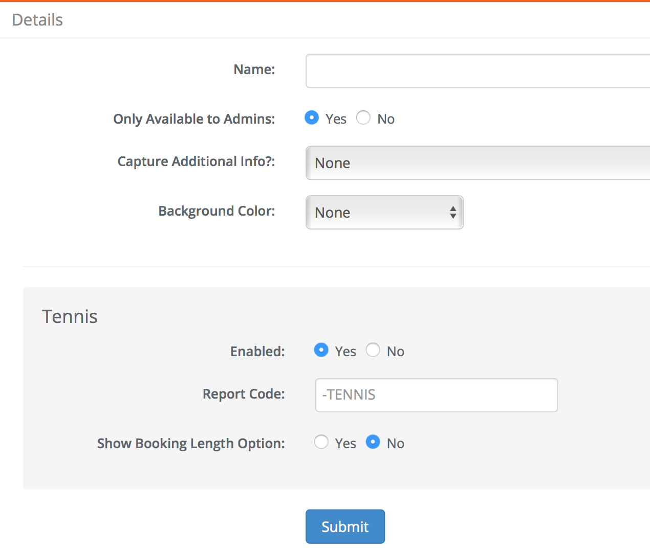Select No for Tennis Enabled
The height and width of the screenshot is (557, 650).
(x=373, y=350)
